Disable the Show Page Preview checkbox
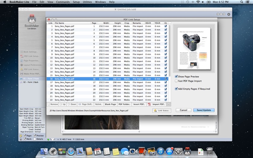The width and height of the screenshot is (253, 158). click(176, 76)
